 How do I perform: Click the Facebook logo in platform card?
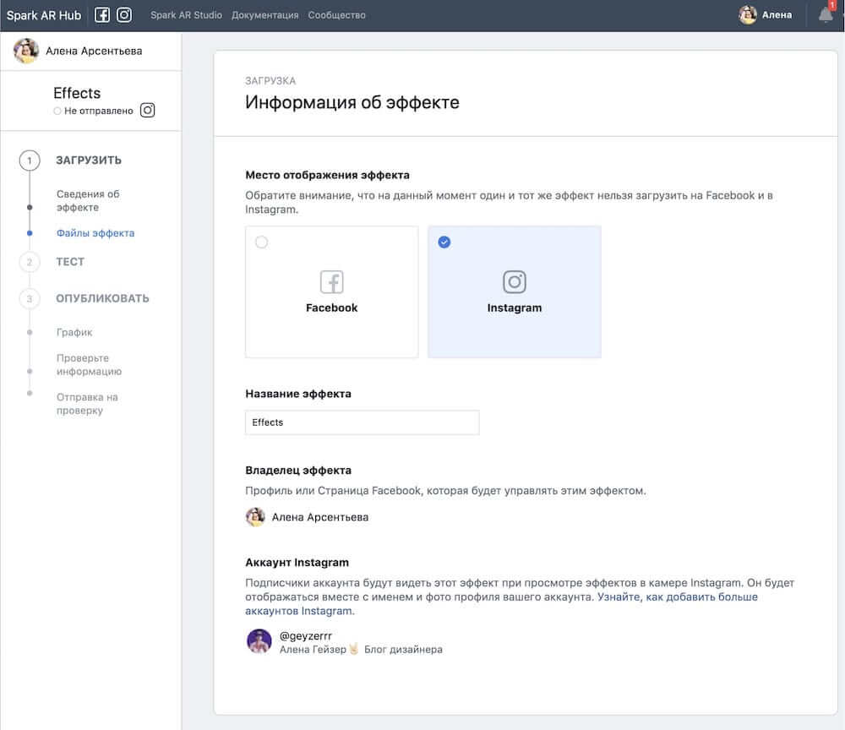(x=331, y=282)
